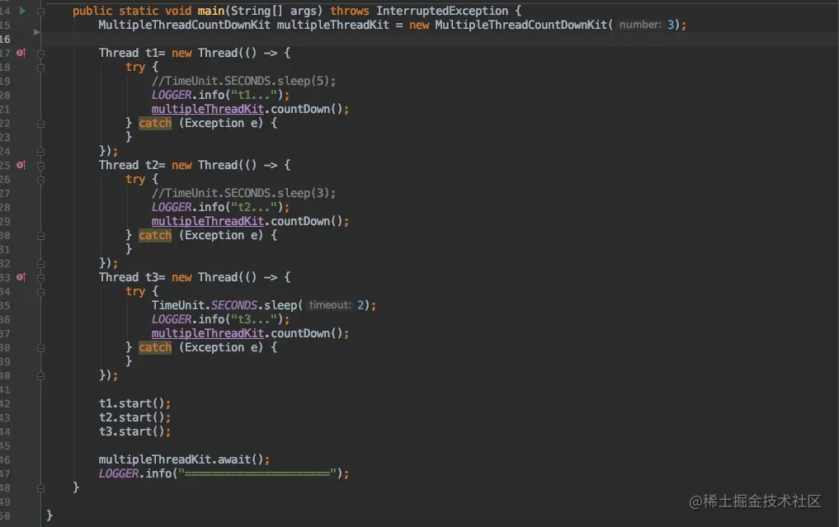Click the t3.start() call
This screenshot has height=527, width=839.
134,431
